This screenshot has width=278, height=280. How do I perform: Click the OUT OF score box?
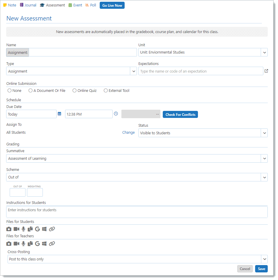pyautogui.click(x=18, y=193)
